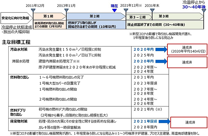The height and width of the screenshot is (136, 208).
Task: Click 達成済 status beside 建屋内滞留水処理完了
Action: [x=187, y=62]
